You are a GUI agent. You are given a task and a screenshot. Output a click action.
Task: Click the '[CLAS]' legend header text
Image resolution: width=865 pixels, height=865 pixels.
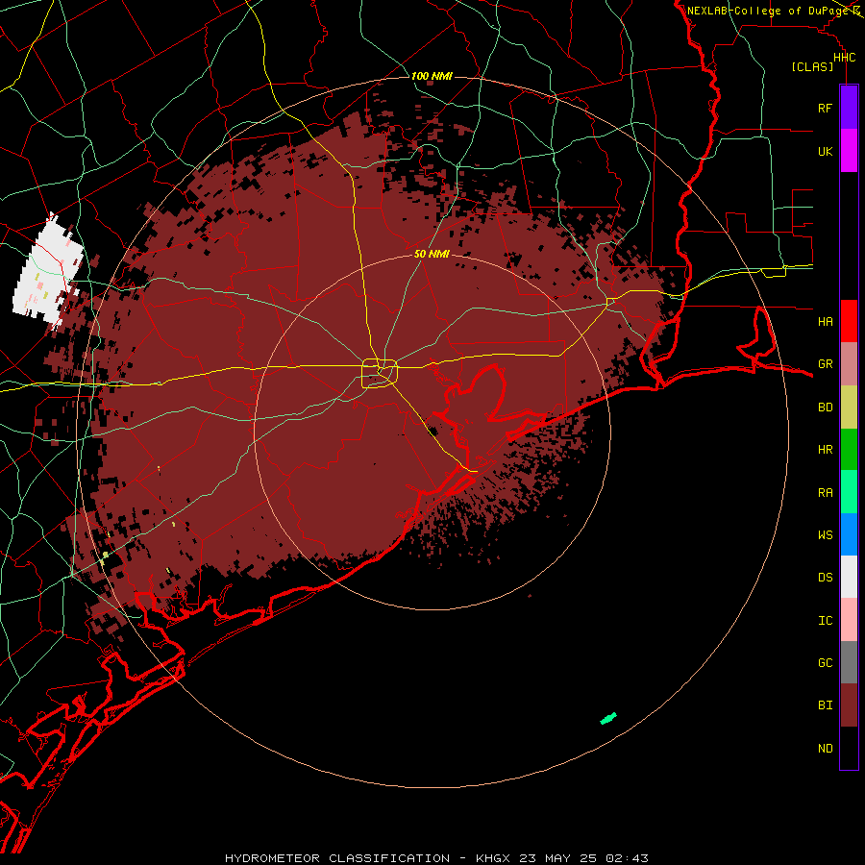(812, 66)
